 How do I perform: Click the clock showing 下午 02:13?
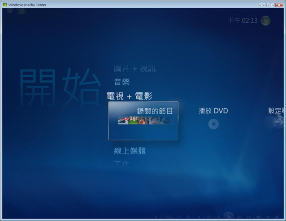(x=243, y=21)
